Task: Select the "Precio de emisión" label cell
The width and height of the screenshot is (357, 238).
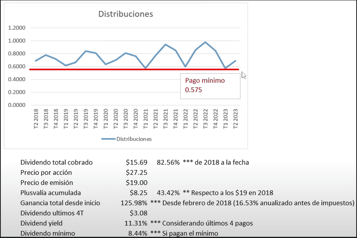Action: tap(47, 182)
